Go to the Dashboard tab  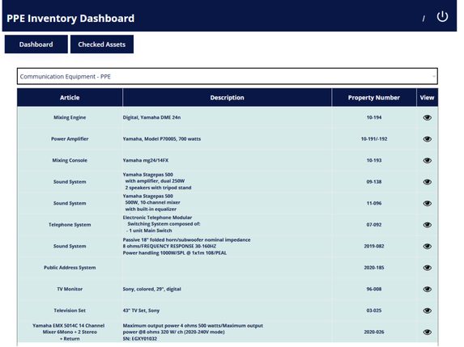(36, 44)
